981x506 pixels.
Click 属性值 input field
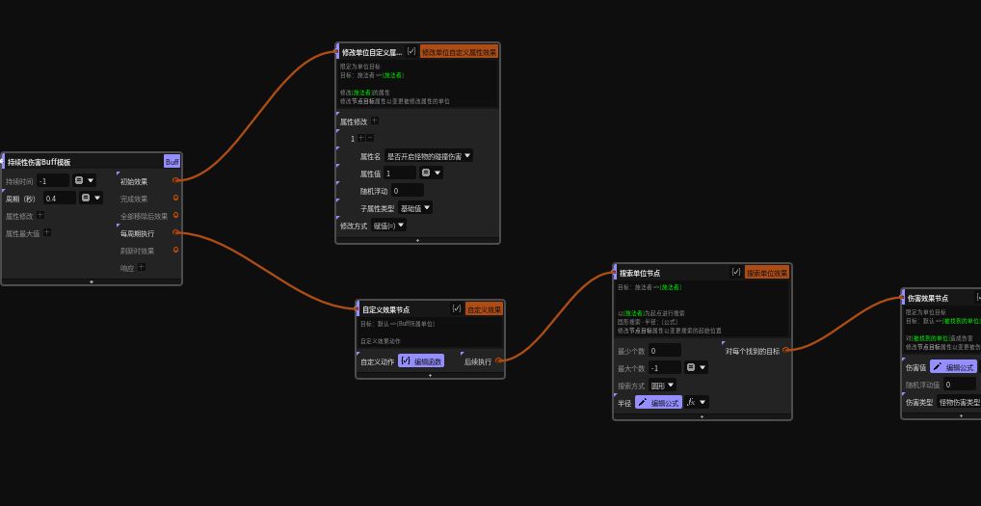coord(400,173)
